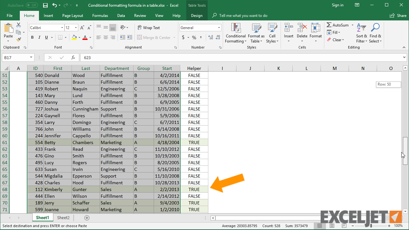Click the Increase Decimal icon
The height and width of the screenshot is (230, 409).
point(210,37)
